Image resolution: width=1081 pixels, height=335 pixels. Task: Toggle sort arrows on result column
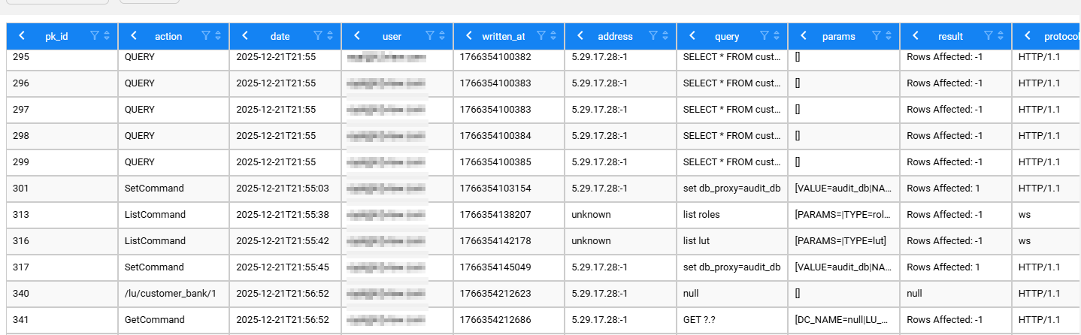point(1001,35)
